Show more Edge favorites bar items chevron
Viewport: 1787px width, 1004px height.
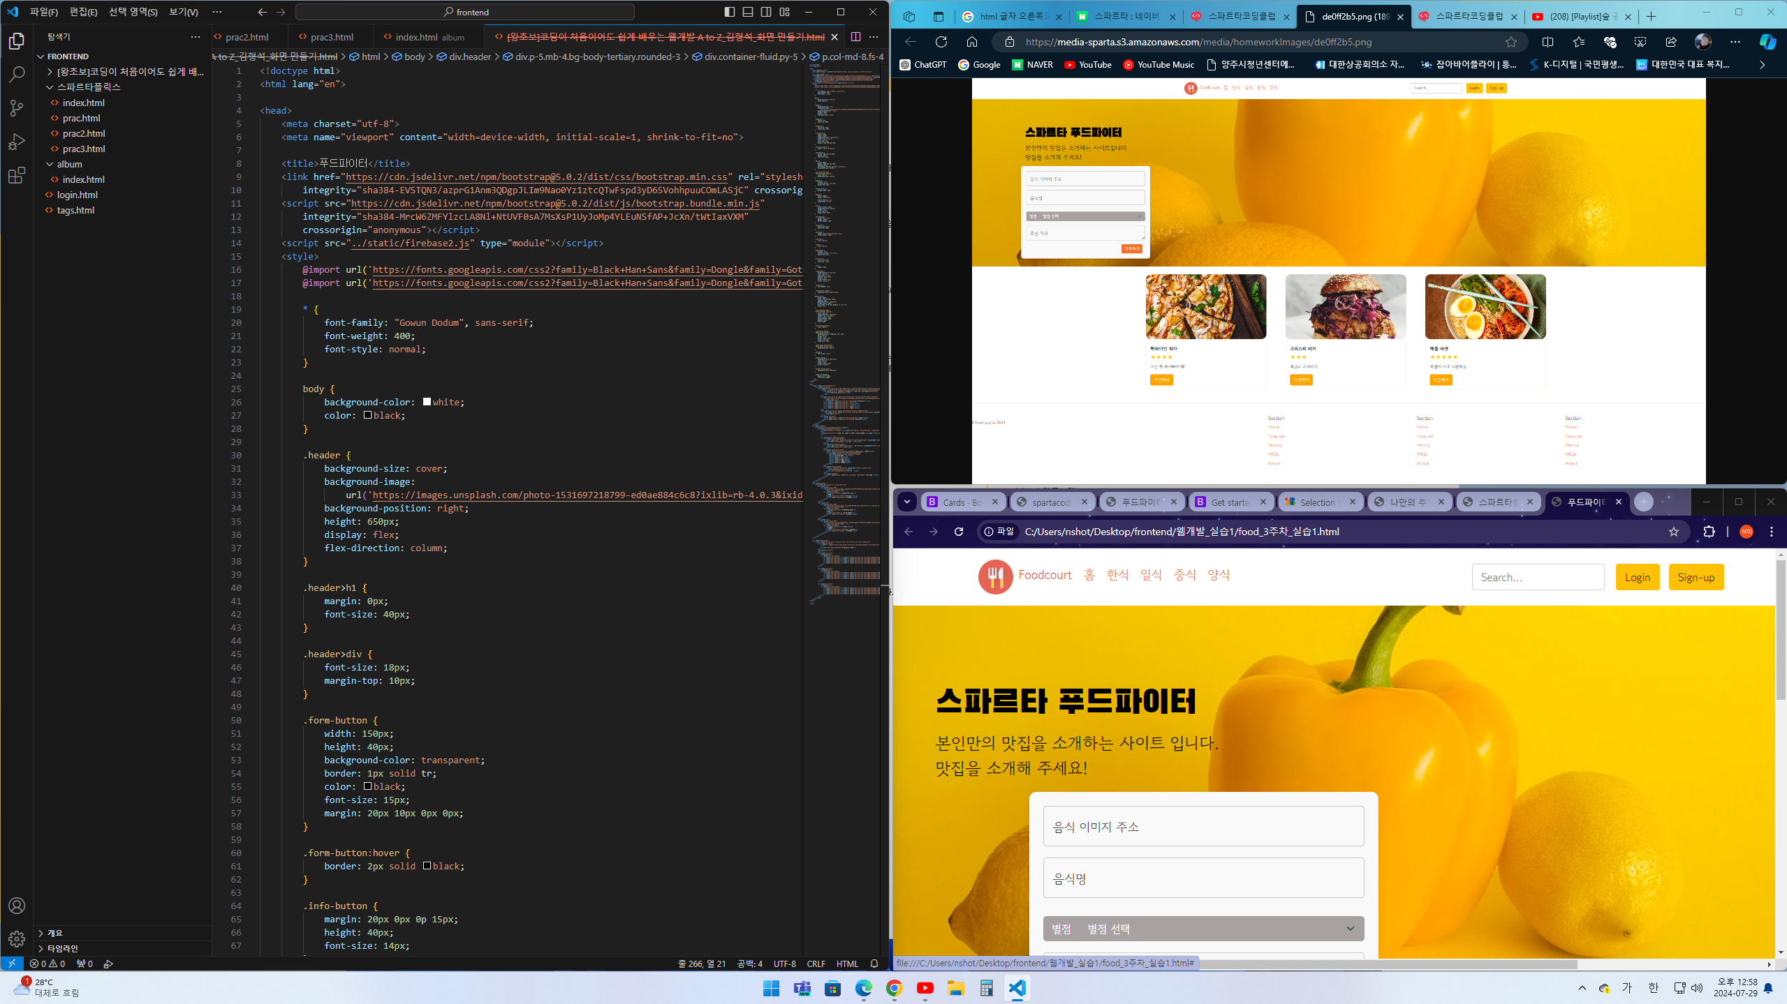click(x=1763, y=65)
